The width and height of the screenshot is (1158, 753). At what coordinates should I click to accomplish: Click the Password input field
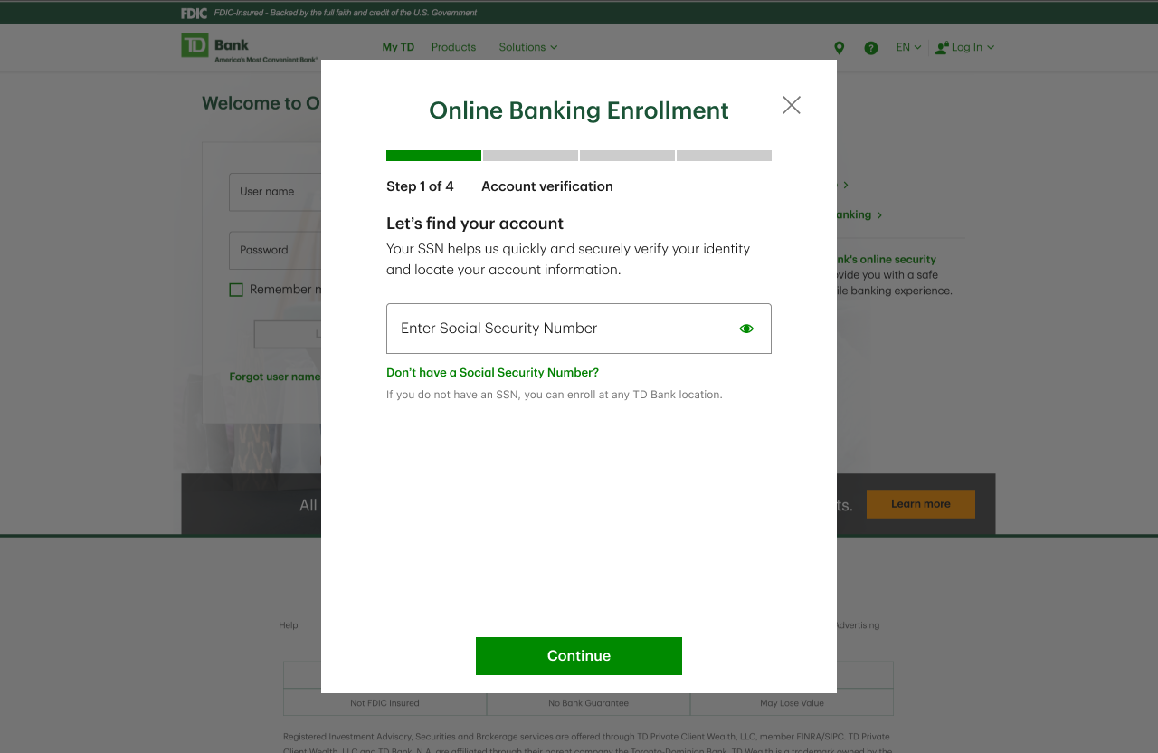275,250
